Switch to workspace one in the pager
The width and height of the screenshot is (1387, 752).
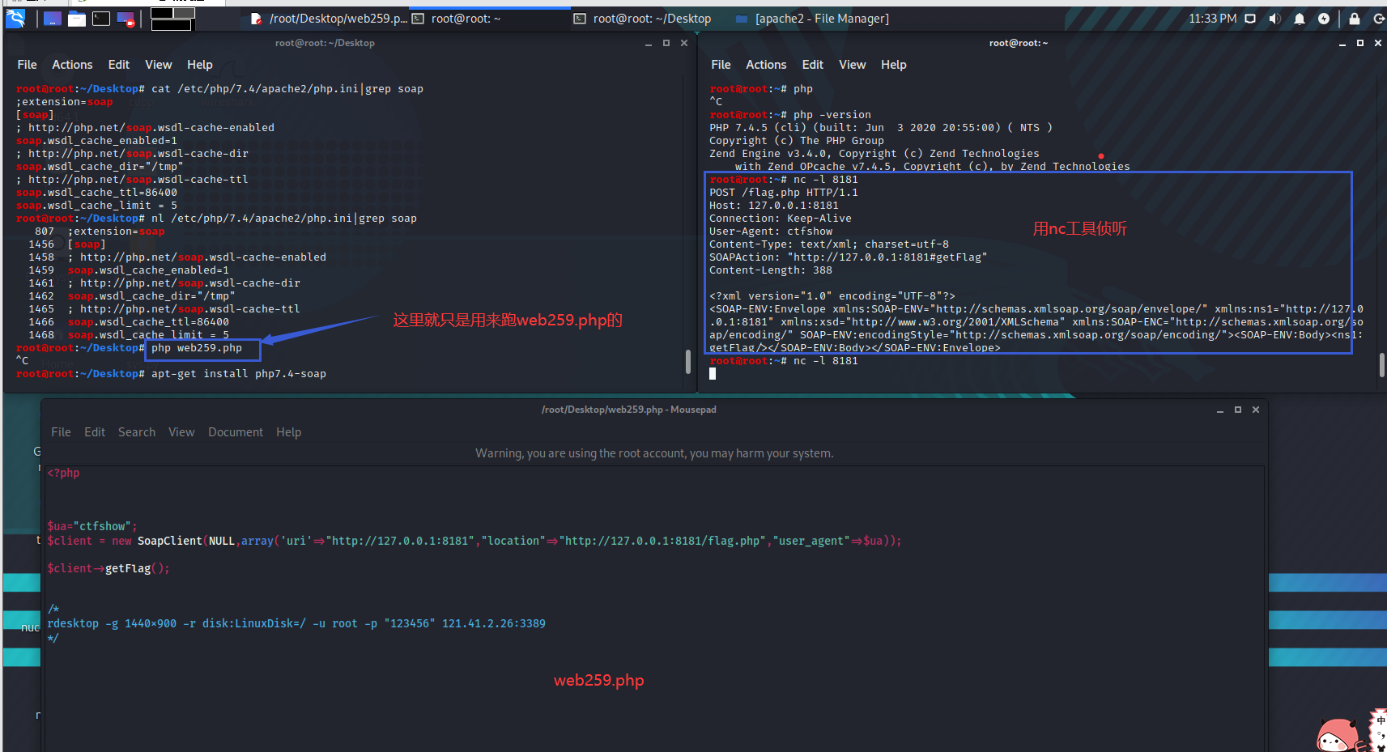click(x=161, y=13)
